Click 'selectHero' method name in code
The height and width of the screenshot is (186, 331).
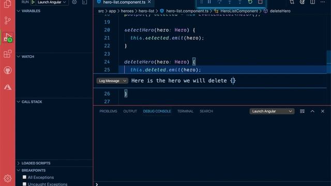click(x=139, y=30)
